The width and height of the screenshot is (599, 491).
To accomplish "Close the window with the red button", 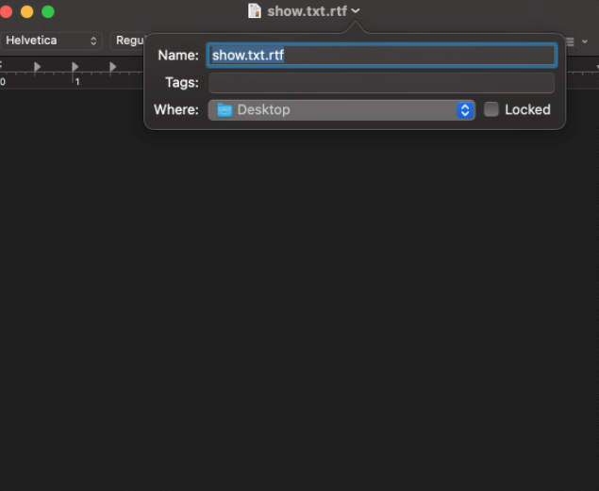I will click(x=6, y=11).
